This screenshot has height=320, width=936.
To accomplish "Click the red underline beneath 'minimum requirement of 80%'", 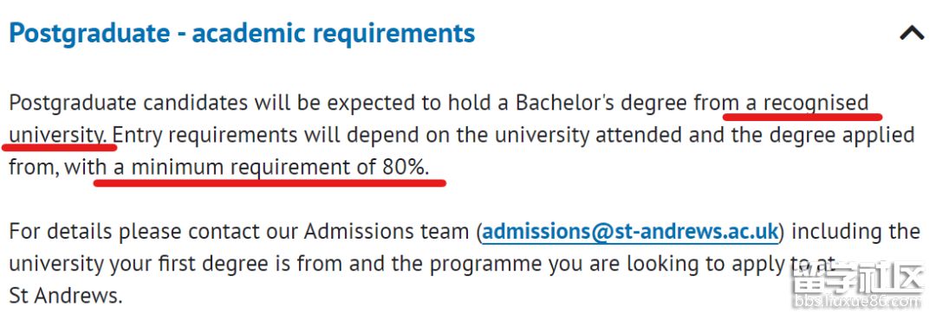I will pyautogui.click(x=270, y=183).
